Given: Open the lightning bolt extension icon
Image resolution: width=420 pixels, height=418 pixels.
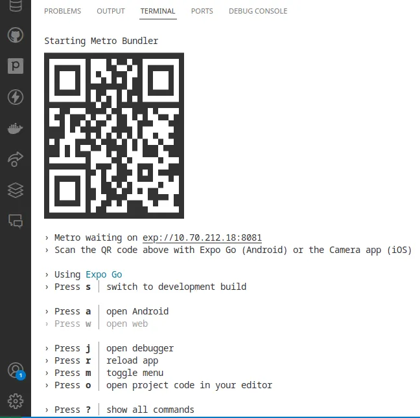Looking at the screenshot, I should 16,97.
